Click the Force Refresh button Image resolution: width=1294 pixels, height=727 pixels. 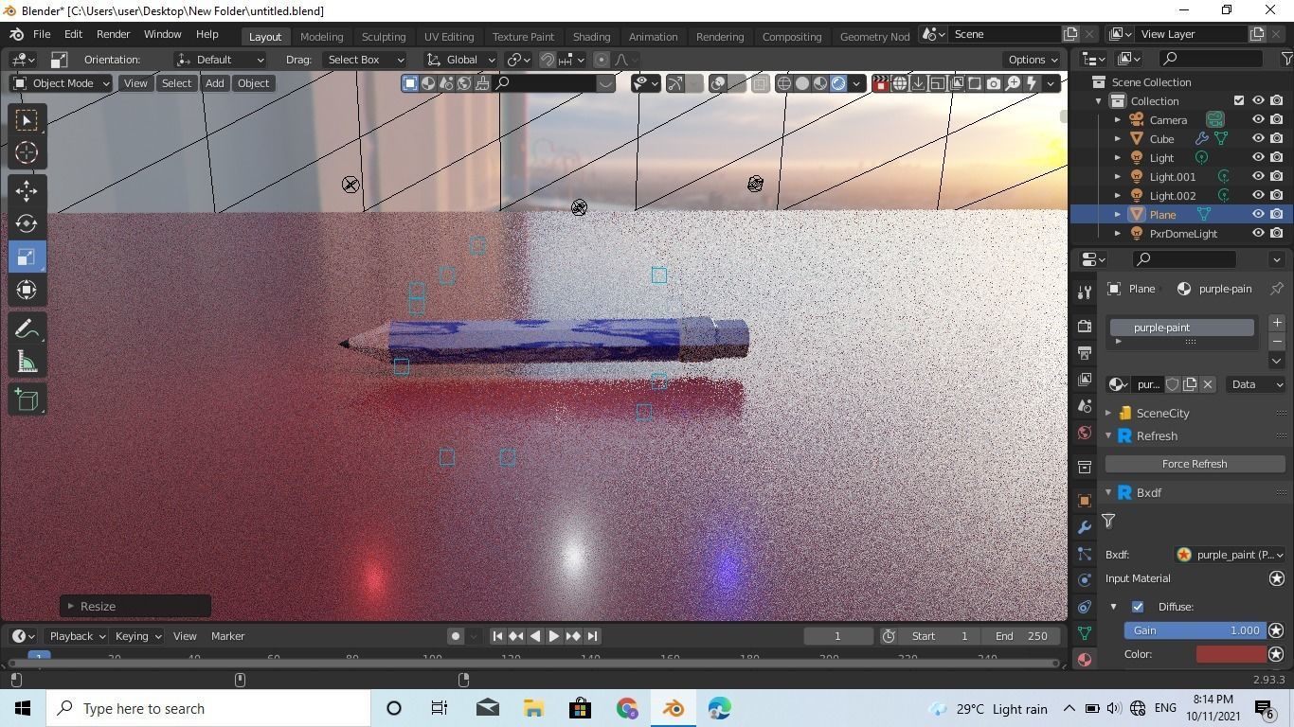click(1195, 464)
